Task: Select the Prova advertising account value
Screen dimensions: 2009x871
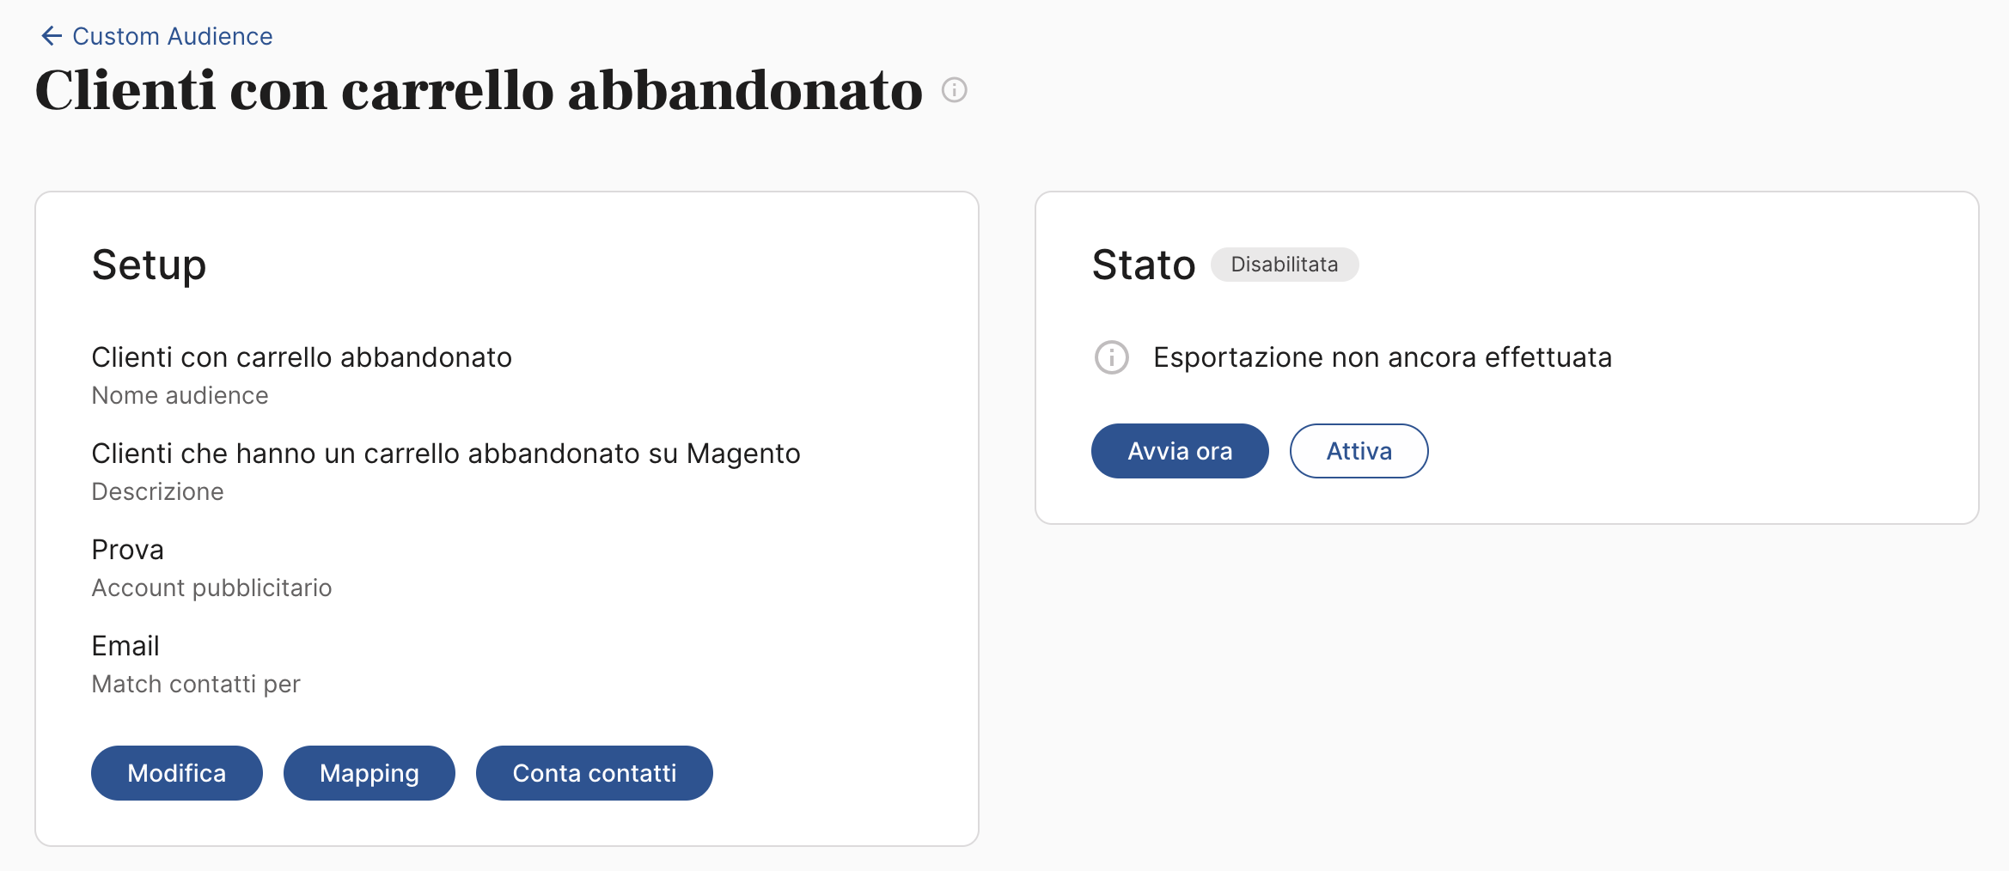Action: [128, 550]
